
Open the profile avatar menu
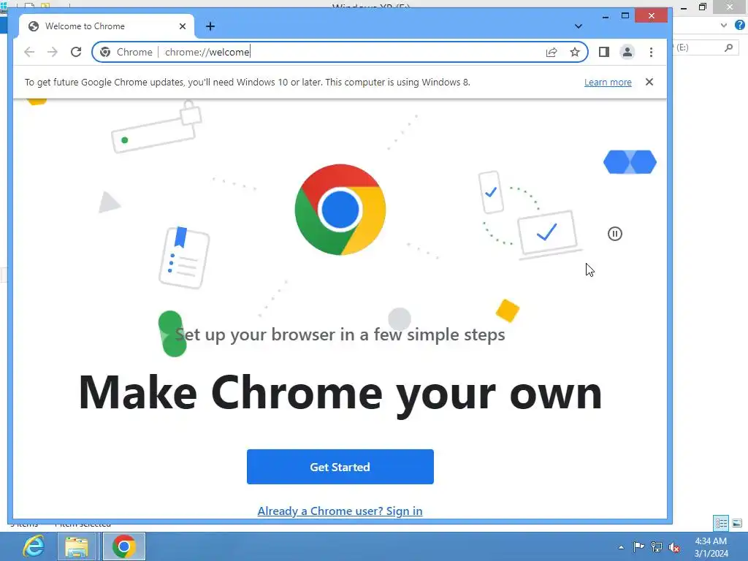coord(627,52)
